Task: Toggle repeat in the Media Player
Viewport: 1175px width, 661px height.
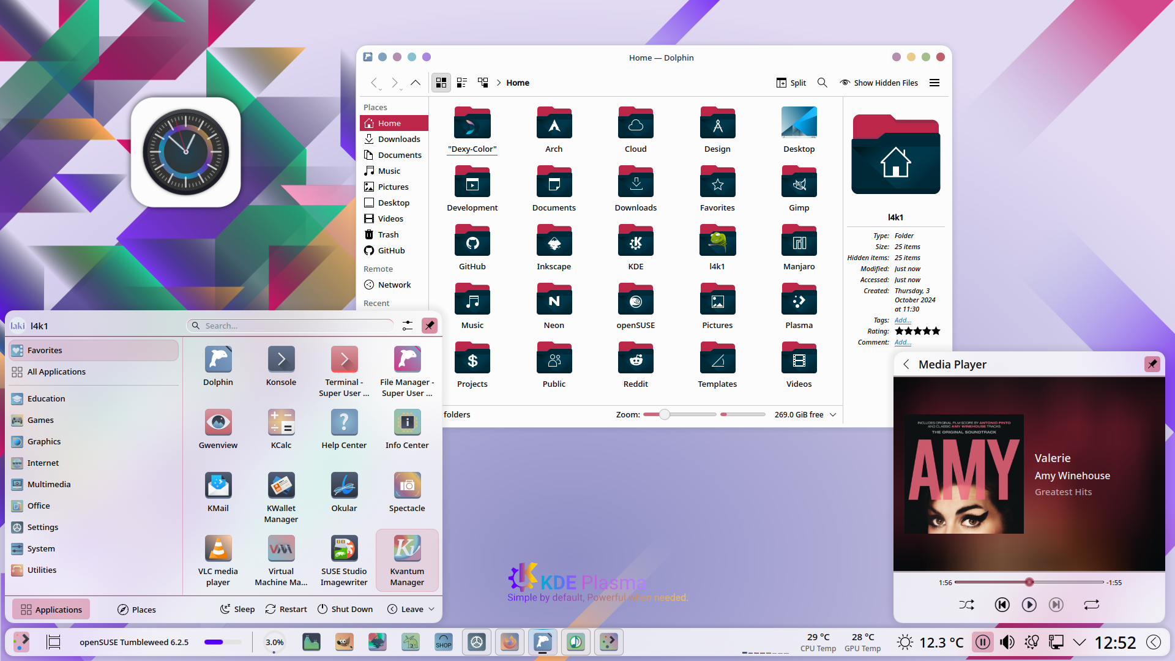Action: coord(1091,605)
